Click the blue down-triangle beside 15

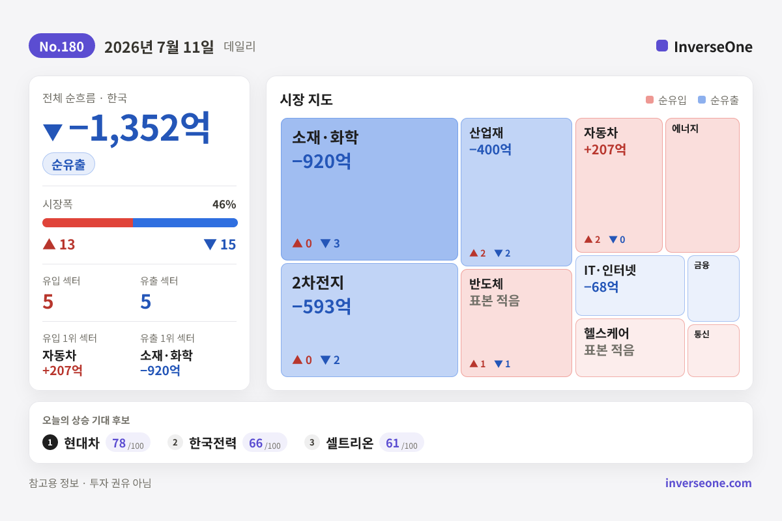coord(210,245)
